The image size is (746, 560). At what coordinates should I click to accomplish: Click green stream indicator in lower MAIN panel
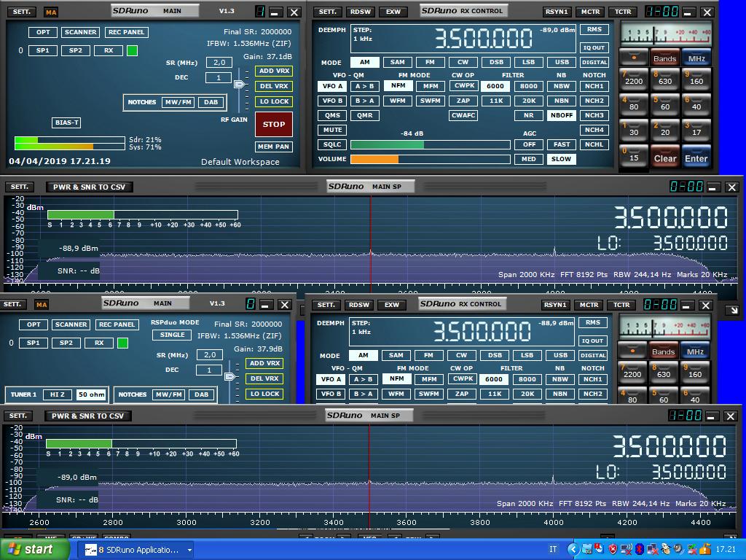click(x=122, y=343)
